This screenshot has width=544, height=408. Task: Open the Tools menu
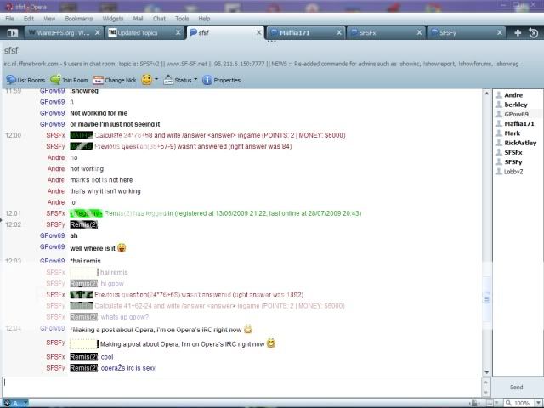[182, 19]
